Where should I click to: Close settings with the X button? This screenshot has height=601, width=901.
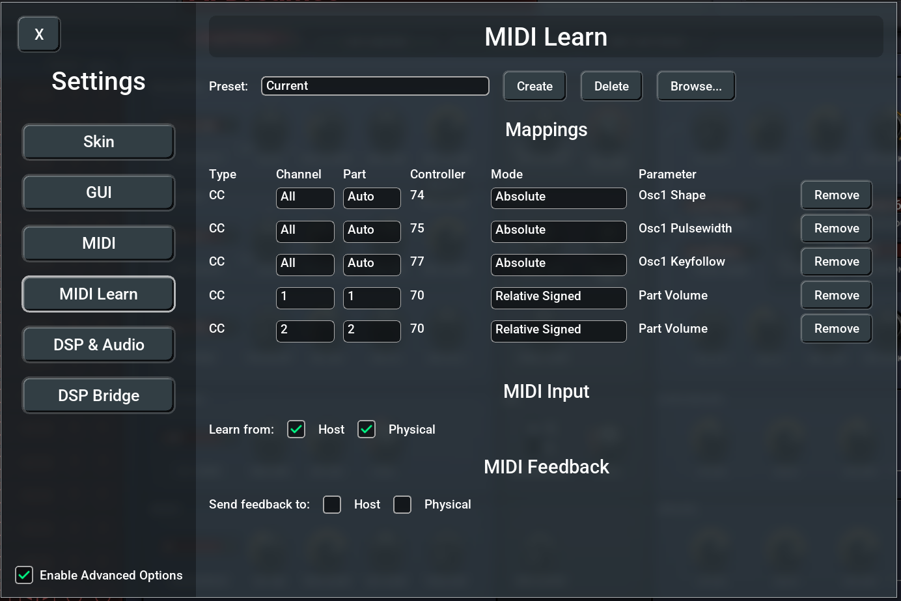click(39, 35)
